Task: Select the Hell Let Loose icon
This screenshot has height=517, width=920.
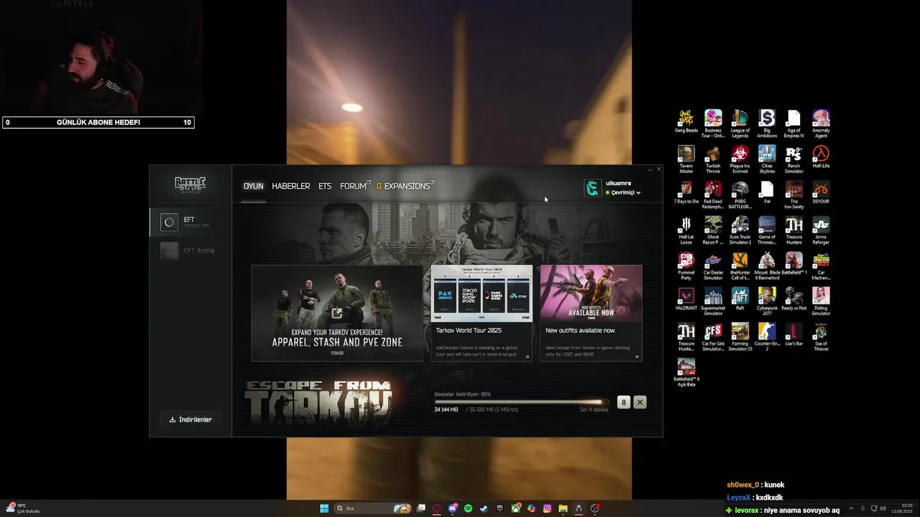Action: coord(686,230)
